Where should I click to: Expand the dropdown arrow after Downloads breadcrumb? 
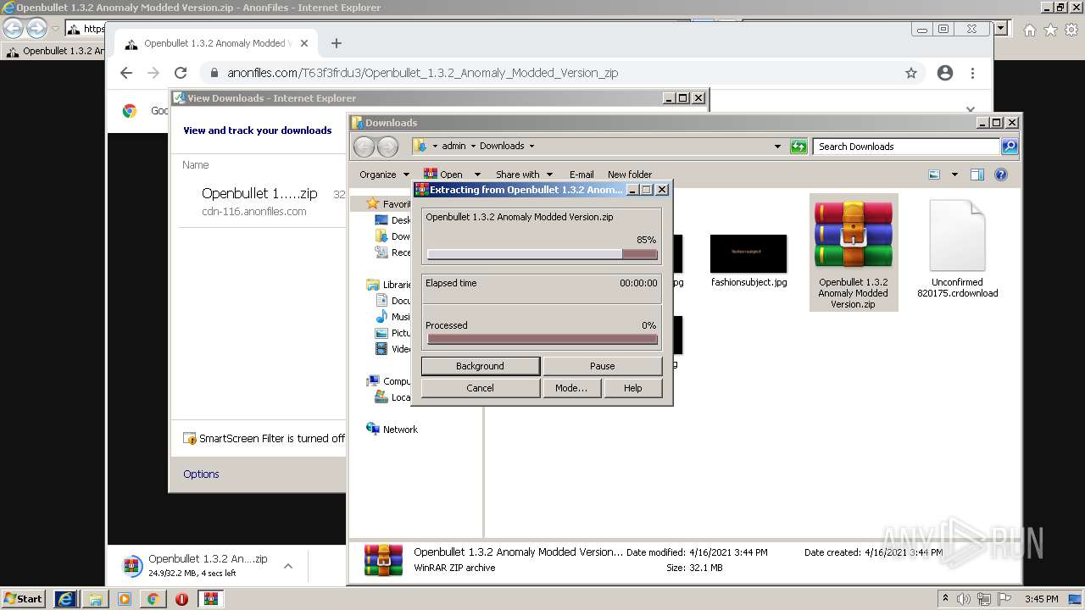pyautogui.click(x=531, y=146)
